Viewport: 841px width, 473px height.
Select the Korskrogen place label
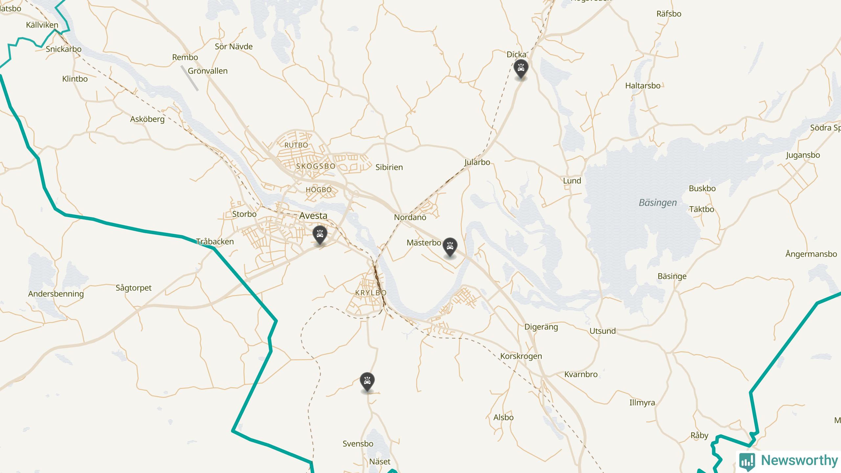point(521,356)
